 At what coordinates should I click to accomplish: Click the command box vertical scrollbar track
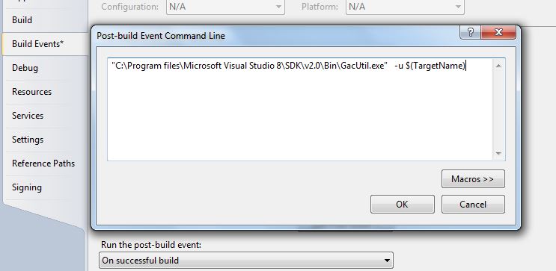498,110
